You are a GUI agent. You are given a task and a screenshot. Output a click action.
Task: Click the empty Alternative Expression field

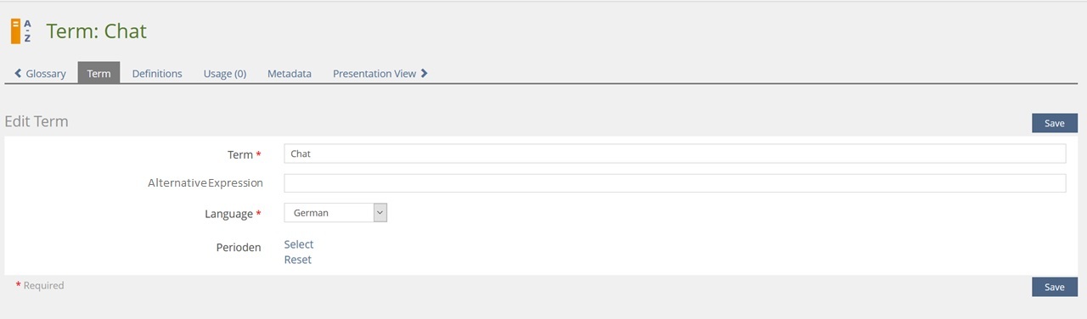[674, 183]
